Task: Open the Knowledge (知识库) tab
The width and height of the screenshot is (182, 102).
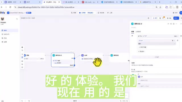Action: pyautogui.click(x=101, y=13)
